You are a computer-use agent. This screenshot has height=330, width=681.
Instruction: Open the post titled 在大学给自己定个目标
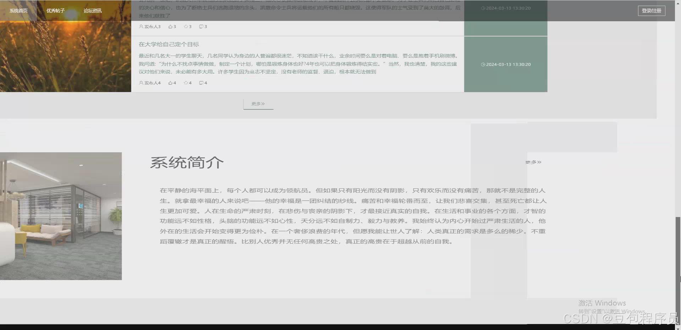[x=169, y=44]
